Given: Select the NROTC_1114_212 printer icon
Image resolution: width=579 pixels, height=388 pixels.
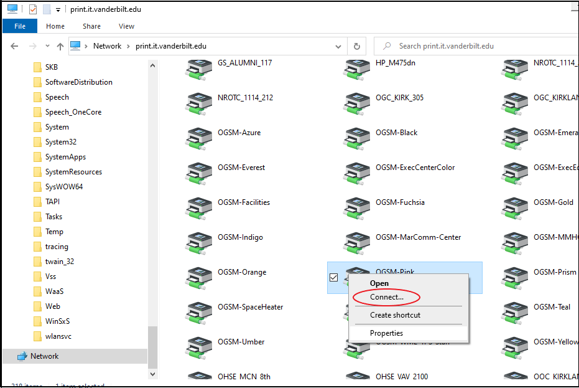Looking at the screenshot, I should click(198, 104).
